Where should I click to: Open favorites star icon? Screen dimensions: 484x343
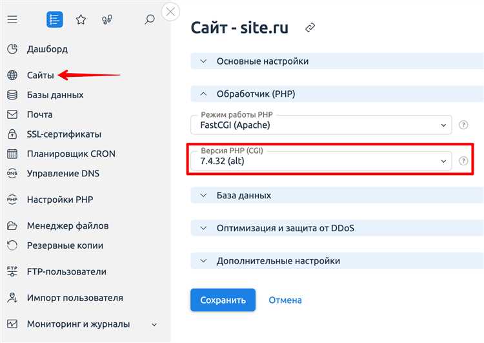tap(81, 19)
